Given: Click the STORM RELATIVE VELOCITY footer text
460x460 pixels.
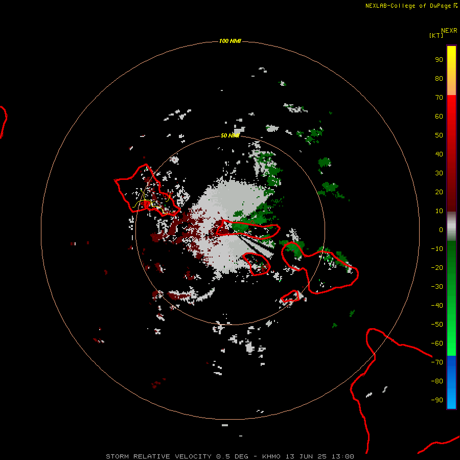Looking at the screenshot, I should 159,456.
